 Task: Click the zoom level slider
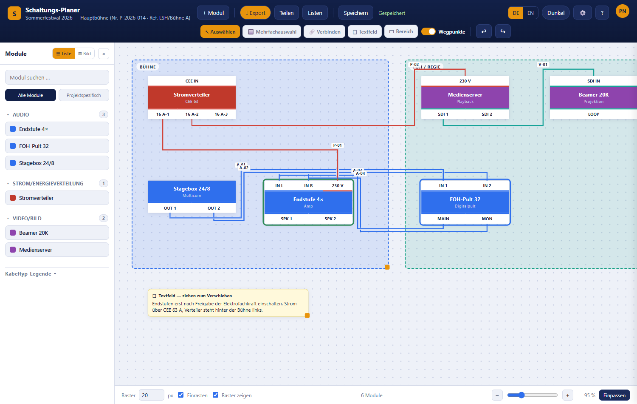click(x=533, y=395)
